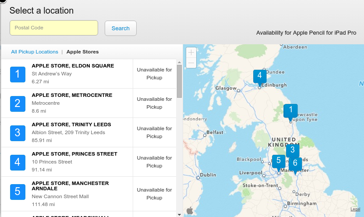Select Apple Store, Metrocentre listing title

click(x=72, y=95)
